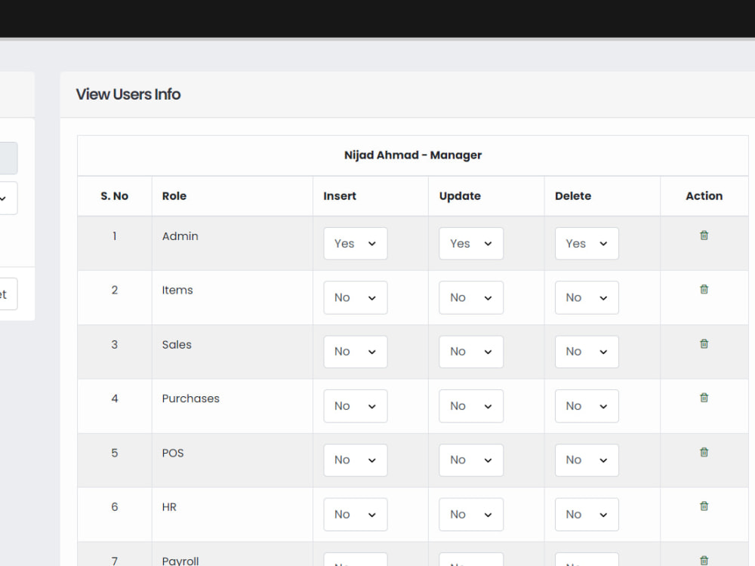The height and width of the screenshot is (566, 755).
Task: Open HR Insert permission dropdown
Action: coord(356,515)
